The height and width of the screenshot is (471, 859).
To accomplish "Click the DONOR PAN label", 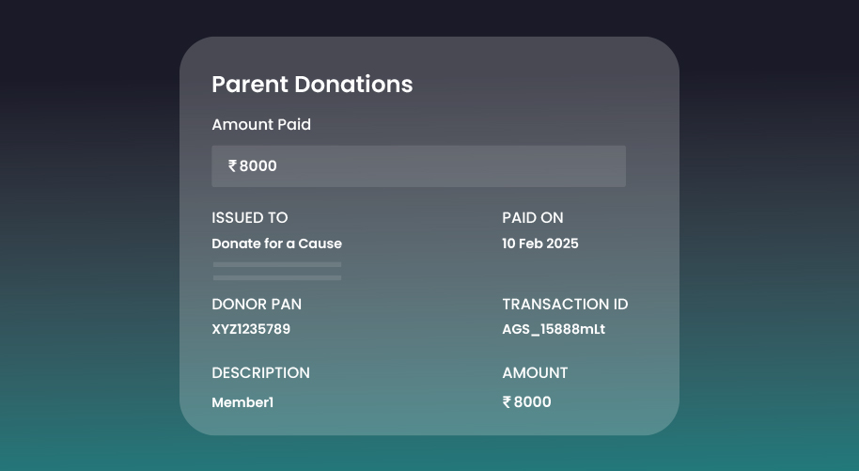I will [x=257, y=305].
